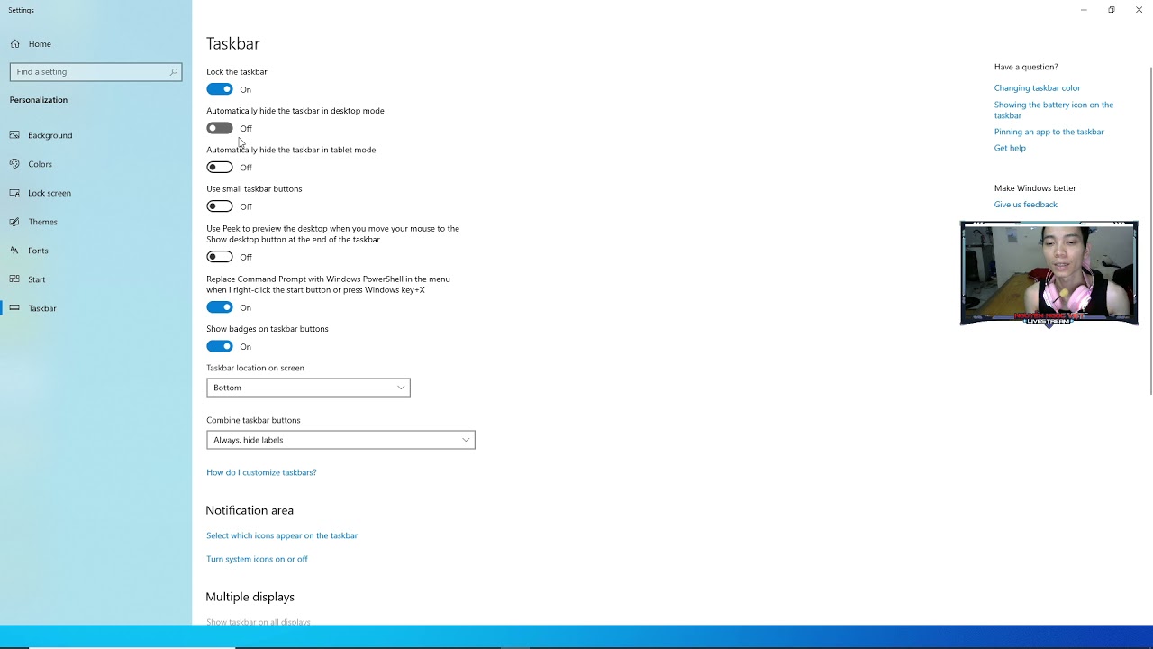The width and height of the screenshot is (1153, 649).
Task: Enable Peek desktop preview toggle
Action: (x=220, y=257)
